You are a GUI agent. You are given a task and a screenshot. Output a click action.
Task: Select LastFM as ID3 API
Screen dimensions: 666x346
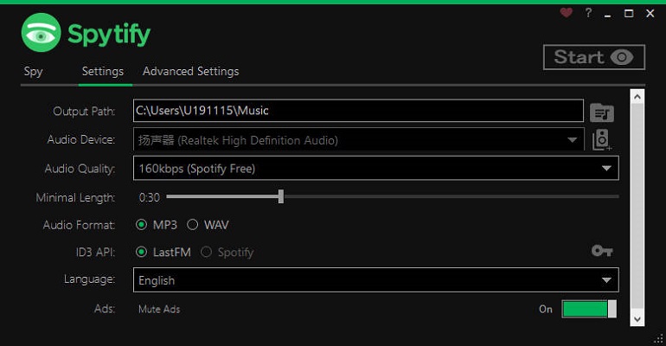click(163, 253)
